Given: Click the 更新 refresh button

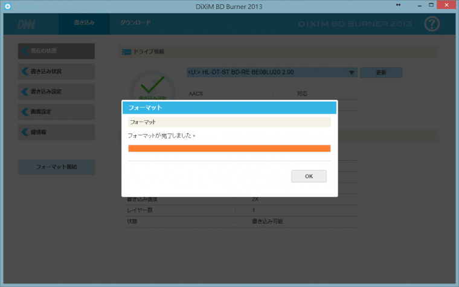Looking at the screenshot, I should pos(381,73).
